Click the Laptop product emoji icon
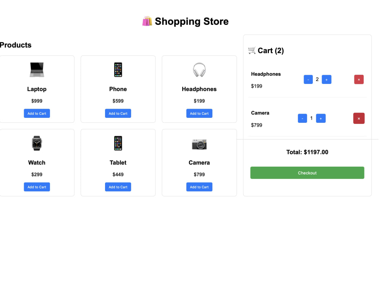382x286 pixels. [x=37, y=70]
